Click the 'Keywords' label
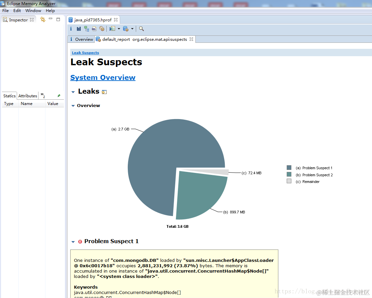The height and width of the screenshot is (298, 372). [x=86, y=287]
